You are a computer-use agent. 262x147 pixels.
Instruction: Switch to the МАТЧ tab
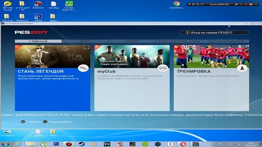(x=85, y=41)
